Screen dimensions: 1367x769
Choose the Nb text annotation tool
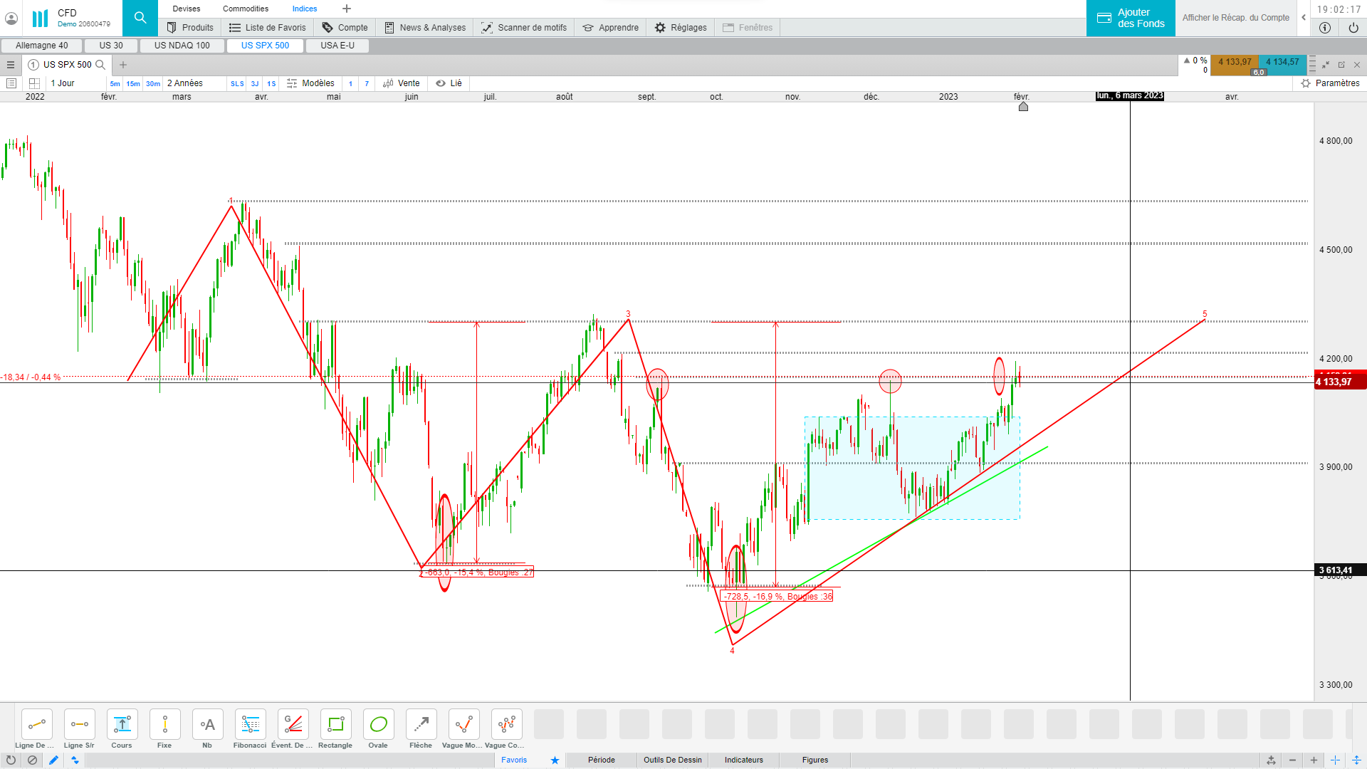[207, 725]
